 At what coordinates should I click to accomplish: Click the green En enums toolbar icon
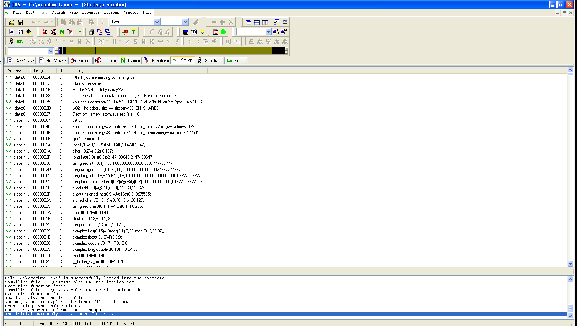(20, 41)
